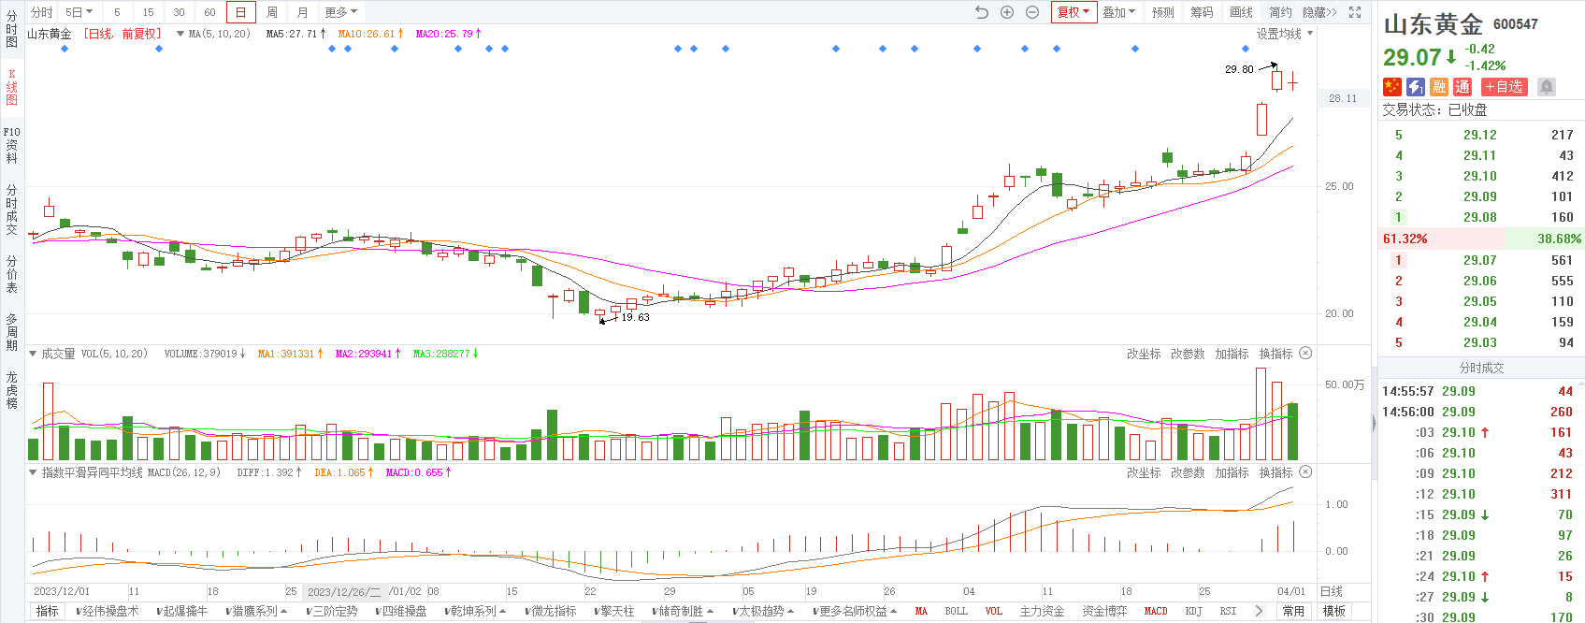Viewport: 1585px width, 623px height.
Task: Toggle the BOLL indicator overlay
Action: (956, 611)
